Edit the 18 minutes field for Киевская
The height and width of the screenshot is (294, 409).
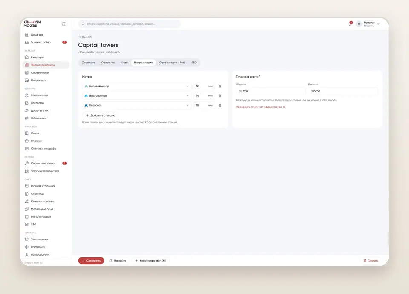pos(204,105)
